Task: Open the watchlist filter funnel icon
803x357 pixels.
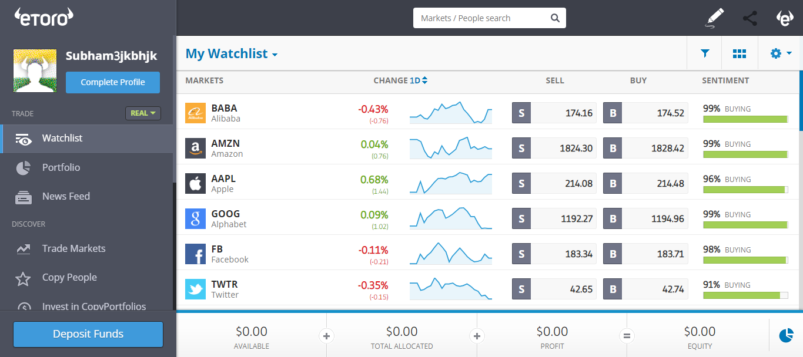Action: (705, 53)
